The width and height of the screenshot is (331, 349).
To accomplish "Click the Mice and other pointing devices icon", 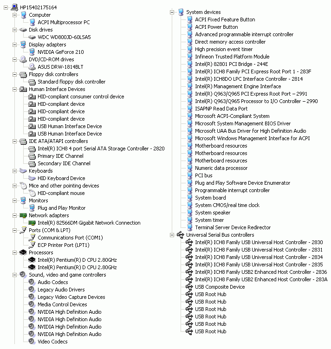I will tap(23, 186).
